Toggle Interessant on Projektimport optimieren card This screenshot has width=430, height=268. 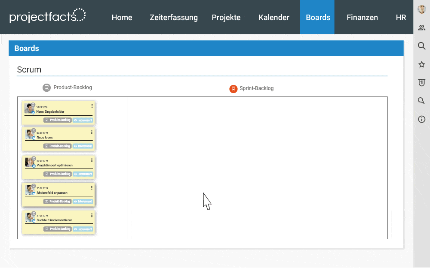83,174
